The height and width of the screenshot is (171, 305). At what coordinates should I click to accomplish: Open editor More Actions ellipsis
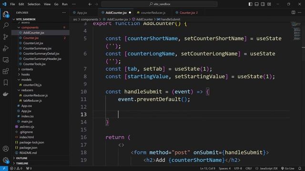(300, 13)
